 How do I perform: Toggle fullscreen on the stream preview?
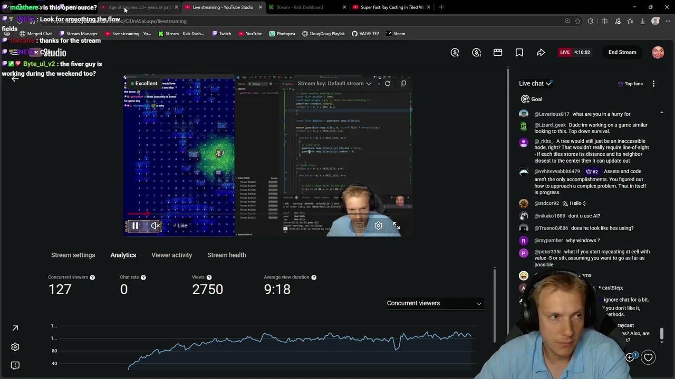coord(397,226)
